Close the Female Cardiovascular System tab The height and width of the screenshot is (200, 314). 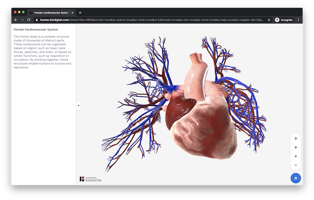point(72,13)
